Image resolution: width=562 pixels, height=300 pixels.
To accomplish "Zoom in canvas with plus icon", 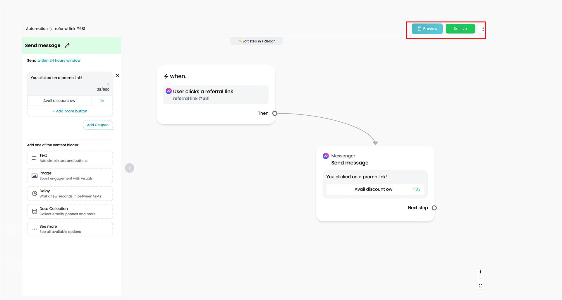I will tap(480, 272).
